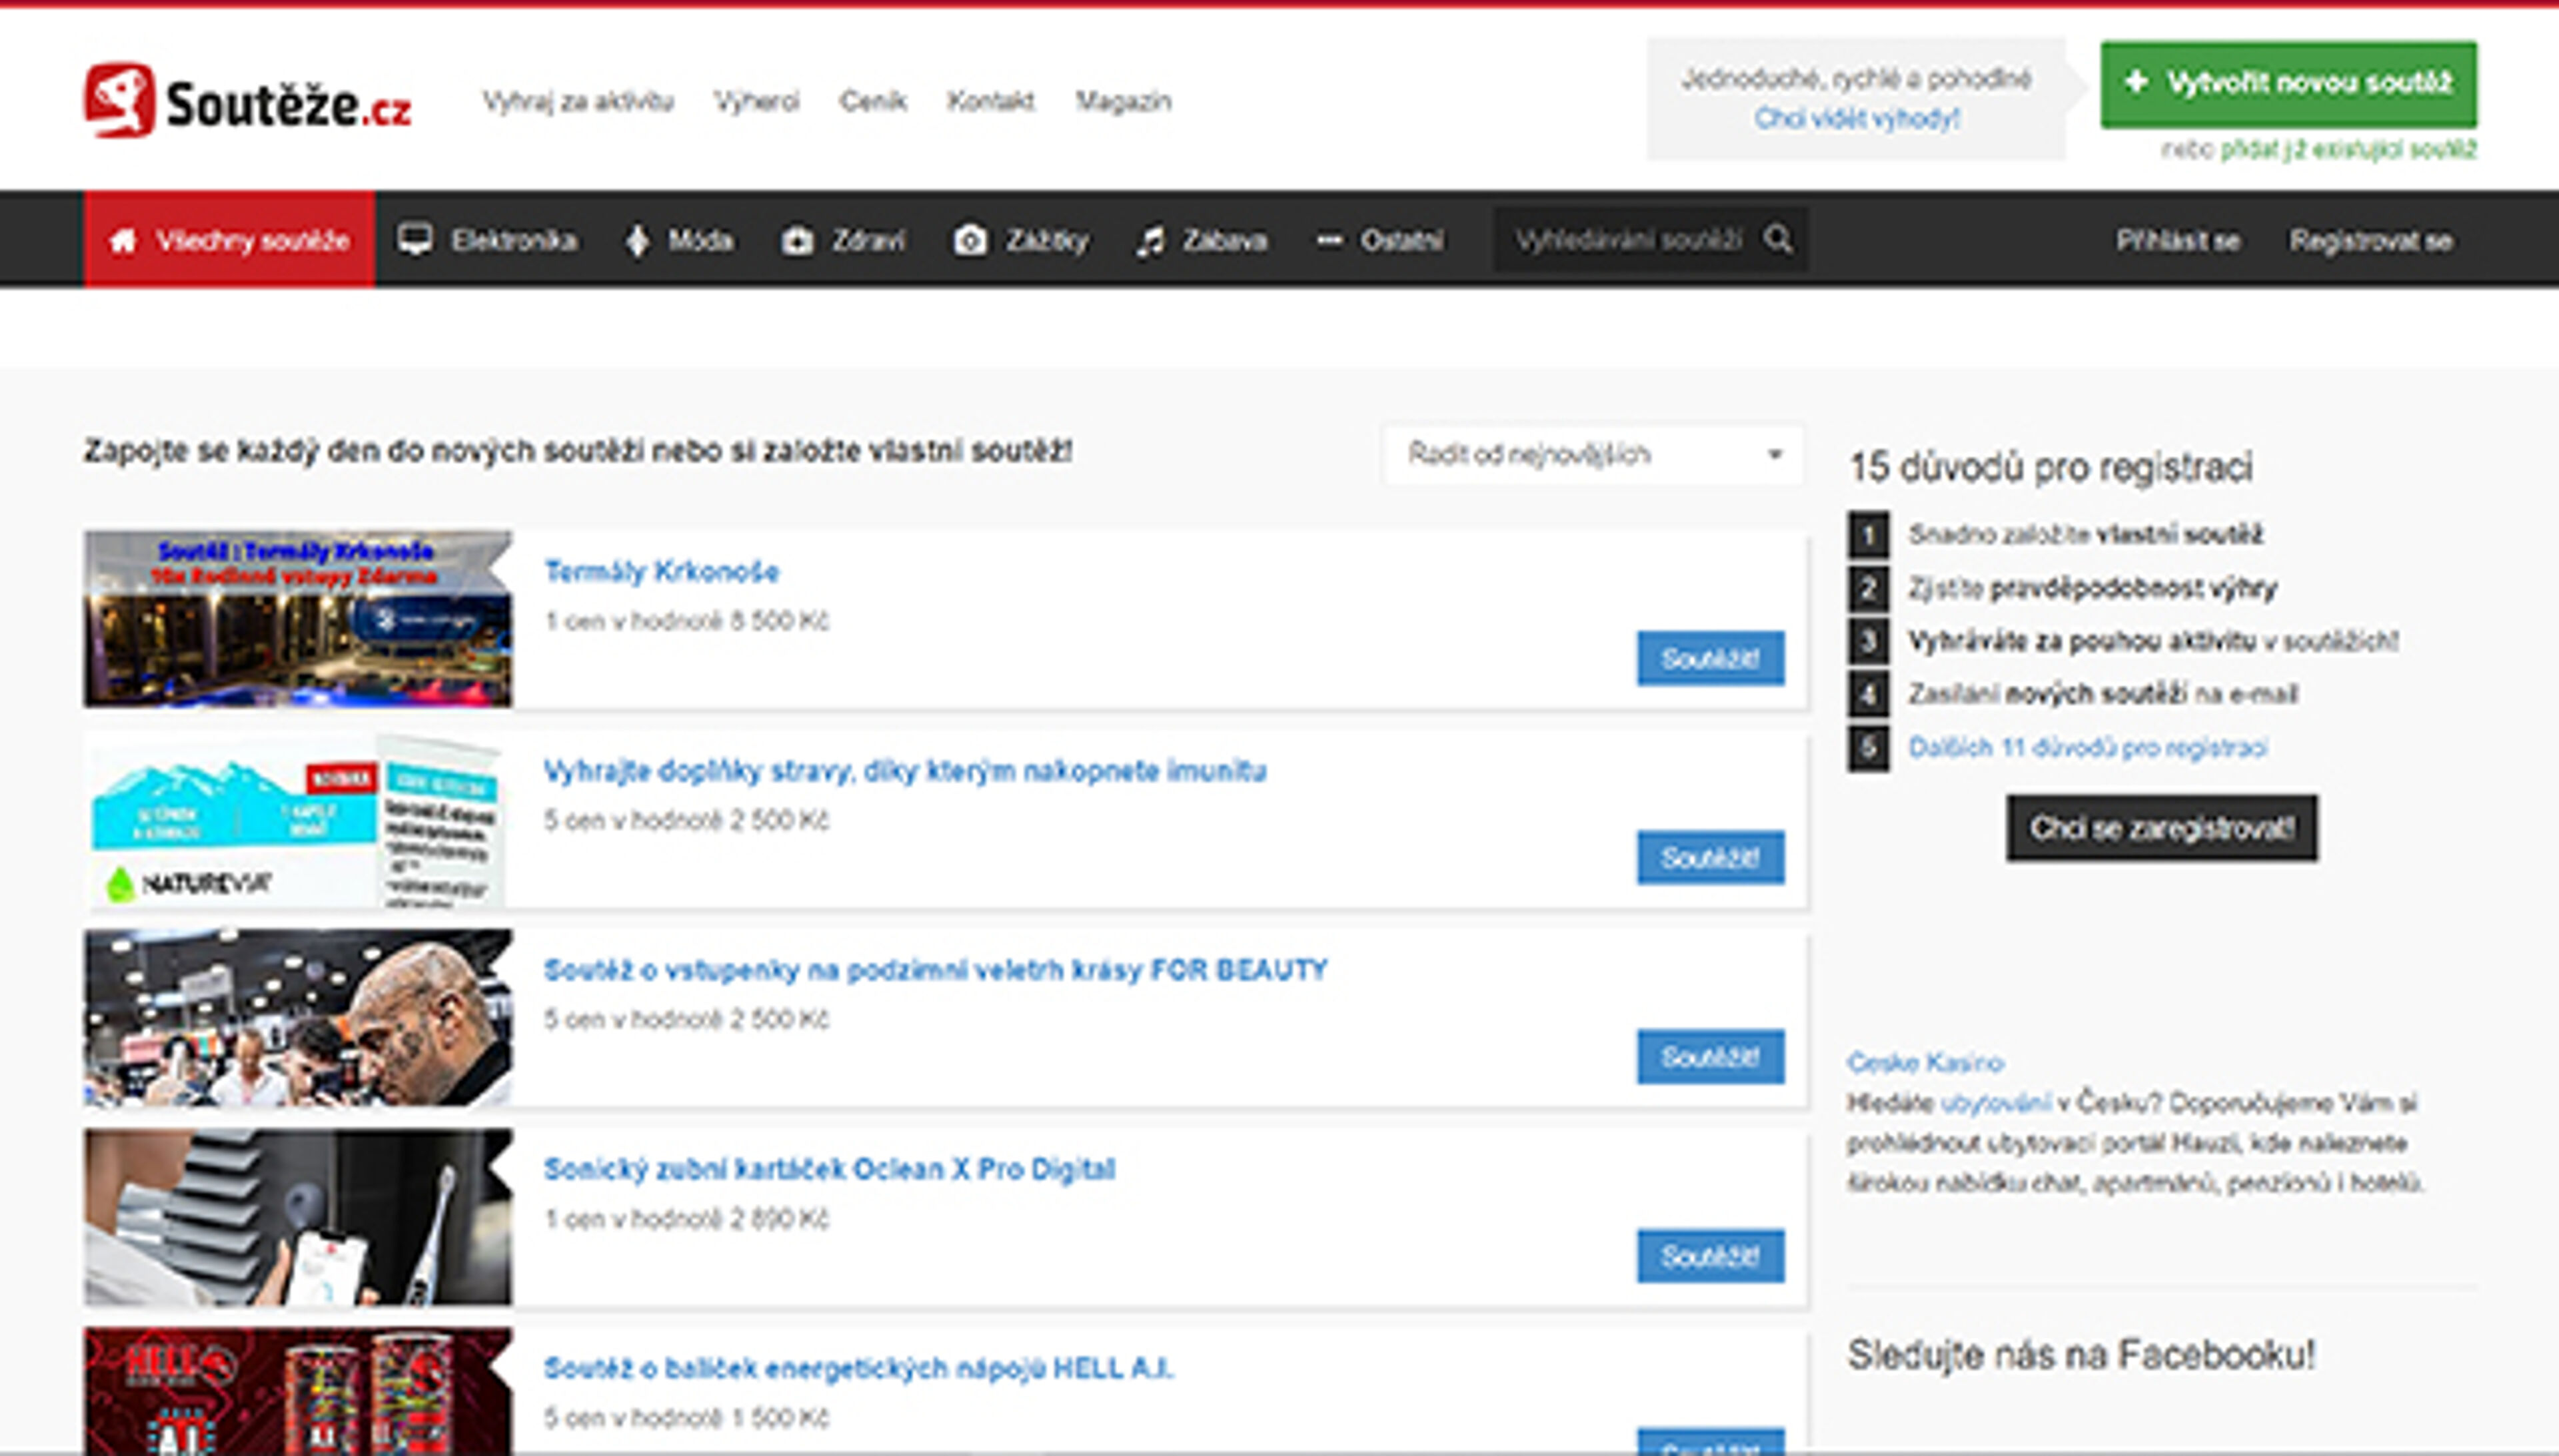Click the Ostatní three-dots icon

1329,240
